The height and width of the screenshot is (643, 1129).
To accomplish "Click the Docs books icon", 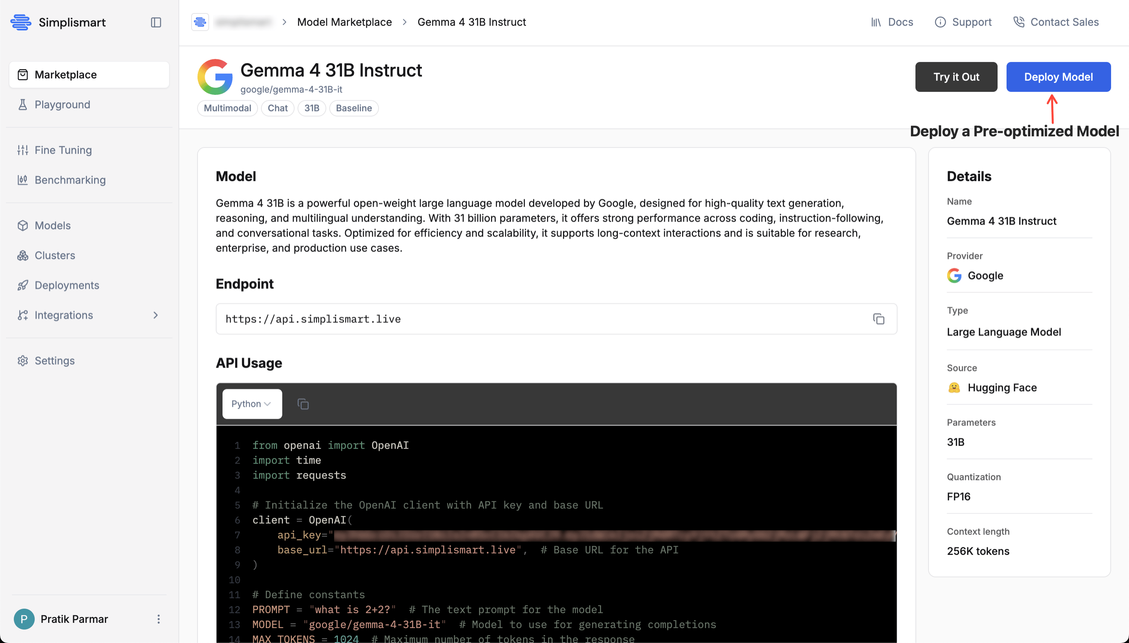I will click(876, 22).
